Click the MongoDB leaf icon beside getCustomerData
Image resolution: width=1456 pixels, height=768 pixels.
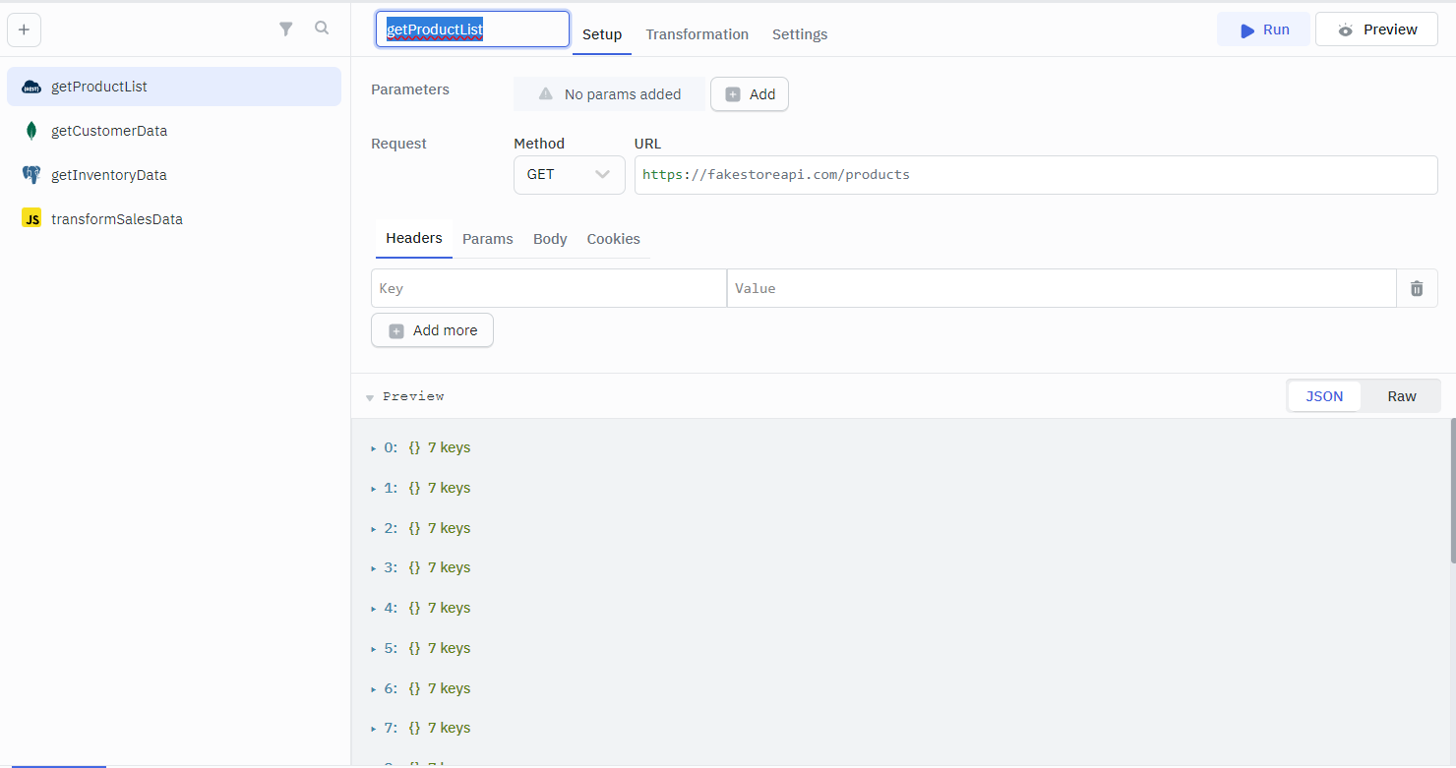tap(31, 131)
